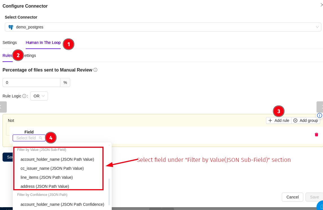Switch to the Settings tab
Screen dimensions: 323x210
[10, 43]
